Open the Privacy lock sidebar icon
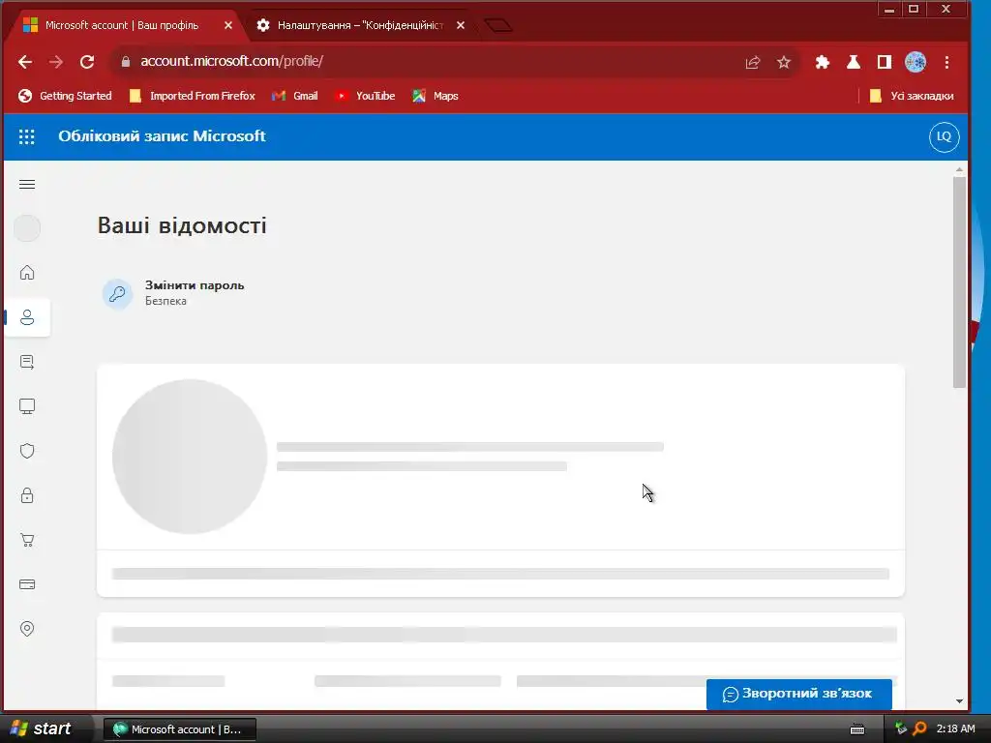Viewport: 991px width, 743px height. (x=27, y=495)
